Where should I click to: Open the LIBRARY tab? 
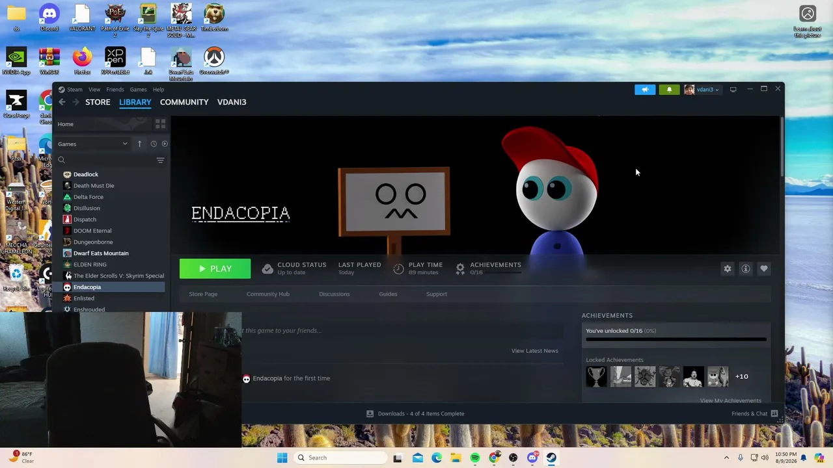(x=135, y=102)
